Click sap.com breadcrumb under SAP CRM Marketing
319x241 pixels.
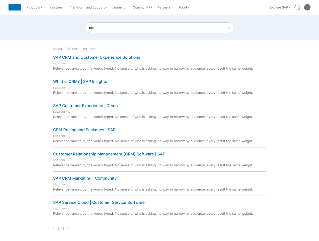(61, 184)
